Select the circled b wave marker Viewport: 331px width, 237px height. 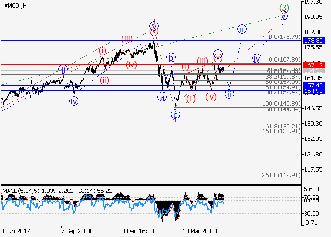point(171,57)
